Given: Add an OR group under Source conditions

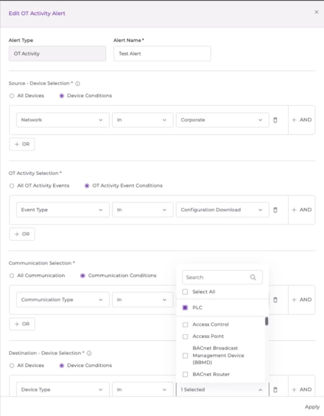Looking at the screenshot, I should click(x=22, y=144).
